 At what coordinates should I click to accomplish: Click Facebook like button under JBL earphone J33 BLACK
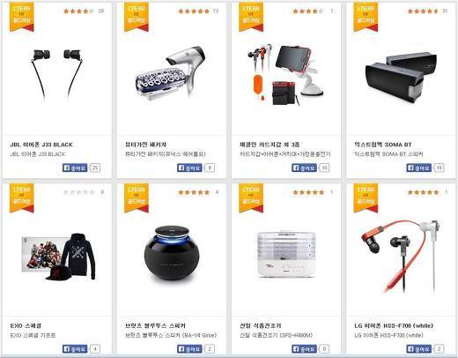point(75,168)
